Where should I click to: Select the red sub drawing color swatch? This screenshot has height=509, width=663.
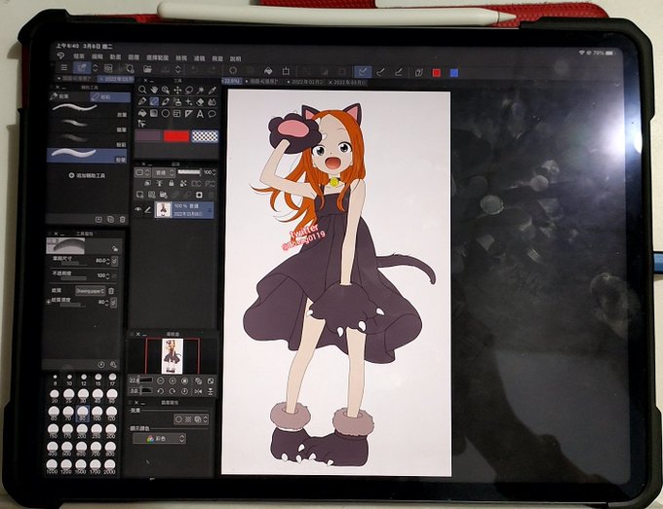pos(175,136)
